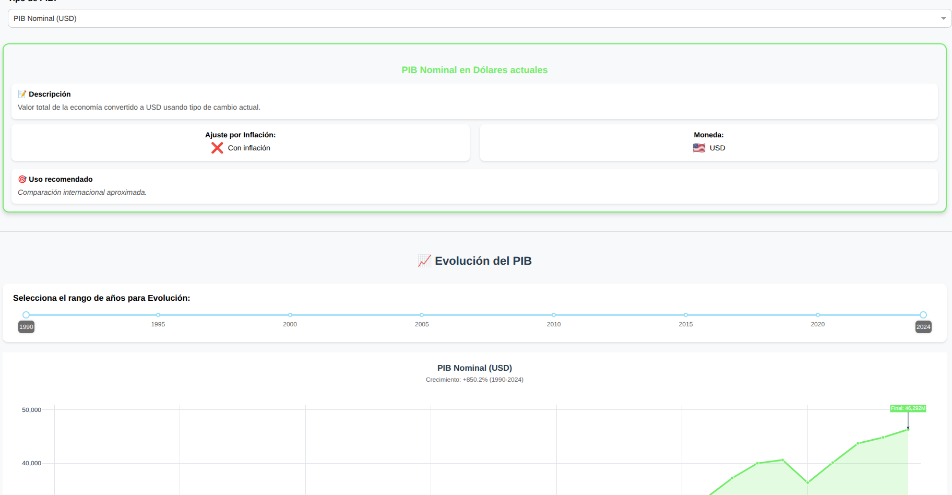952x495 pixels.
Task: Click the 1995 mark on year slider
Action: [x=158, y=315]
